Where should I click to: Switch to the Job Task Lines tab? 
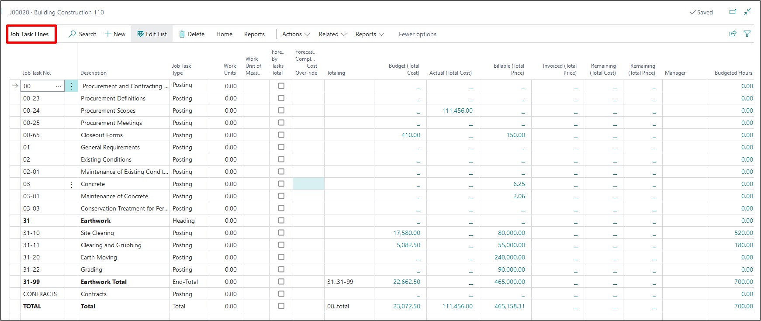(29, 34)
